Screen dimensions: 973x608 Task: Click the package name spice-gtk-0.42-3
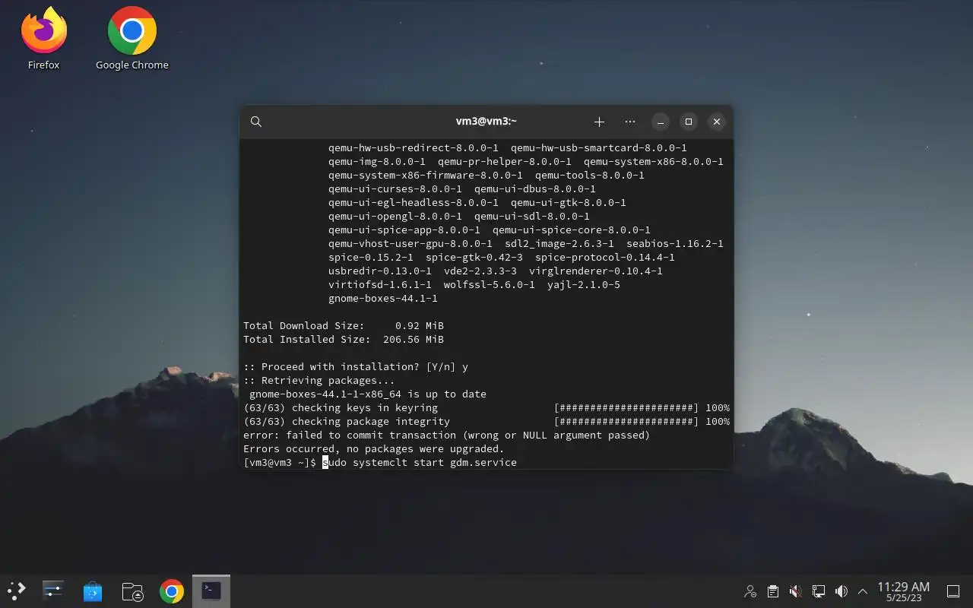click(x=474, y=257)
